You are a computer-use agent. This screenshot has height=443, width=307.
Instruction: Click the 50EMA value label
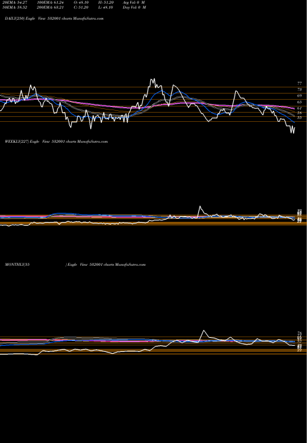coord(14,7)
